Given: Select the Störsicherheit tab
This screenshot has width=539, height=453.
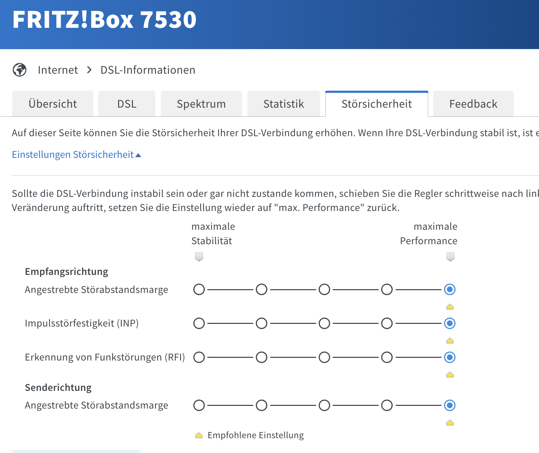Looking at the screenshot, I should [x=377, y=104].
